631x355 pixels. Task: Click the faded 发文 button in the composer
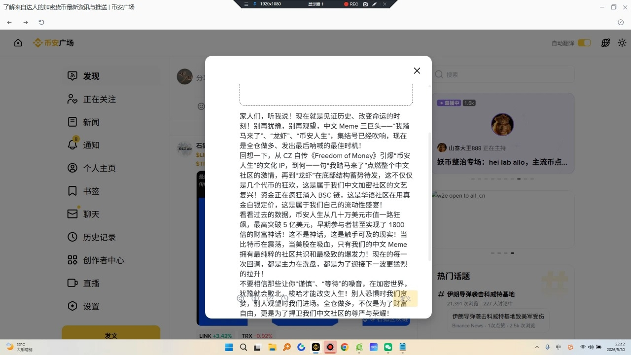405,298
